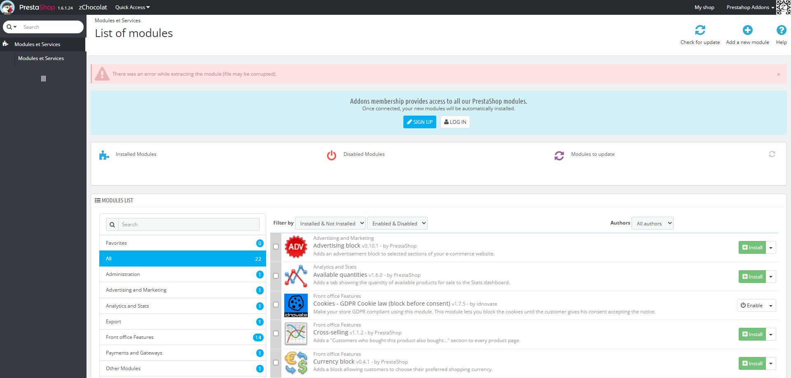
Task: Expand the Currency block Install options arrow
Action: pyautogui.click(x=771, y=364)
